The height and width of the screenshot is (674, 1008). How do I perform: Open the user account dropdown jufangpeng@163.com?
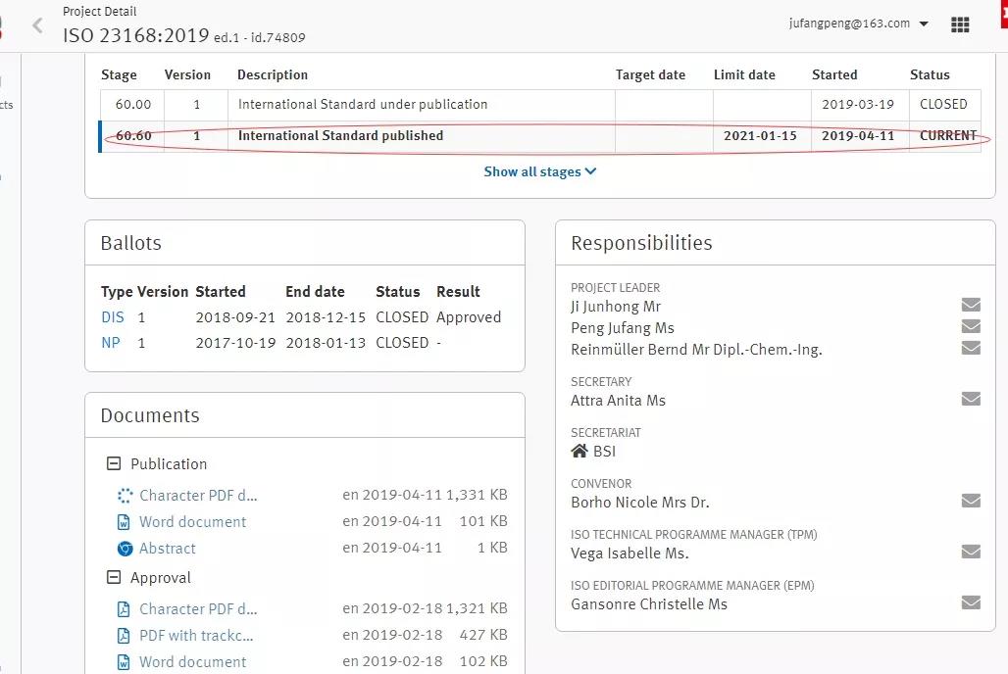[x=858, y=24]
